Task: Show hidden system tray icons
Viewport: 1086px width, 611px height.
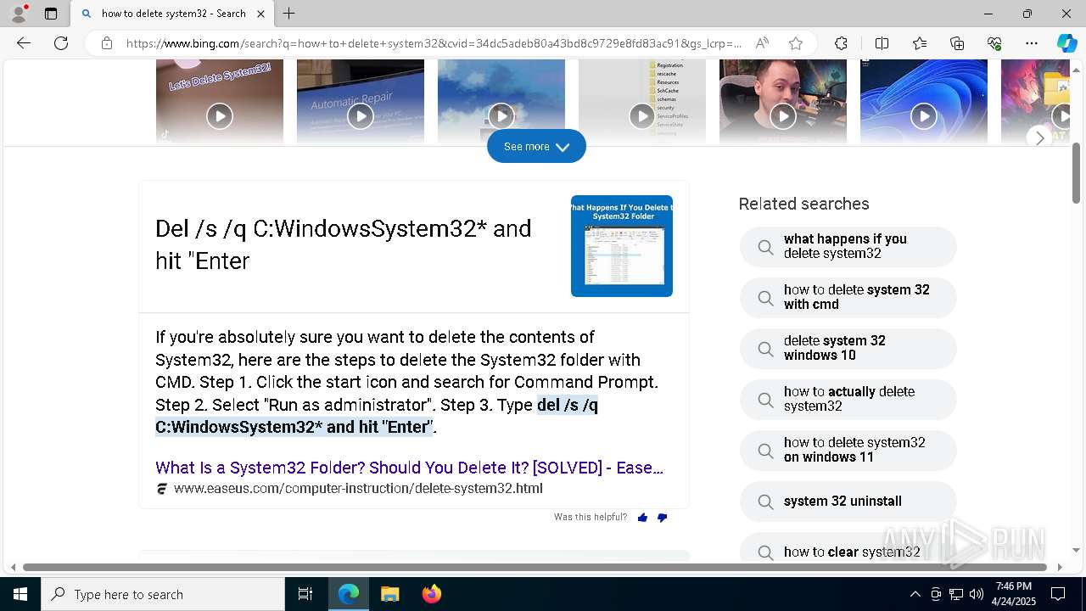Action: pyautogui.click(x=915, y=594)
